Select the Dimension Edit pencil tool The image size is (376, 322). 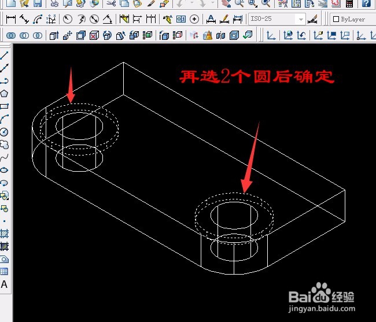(224, 19)
